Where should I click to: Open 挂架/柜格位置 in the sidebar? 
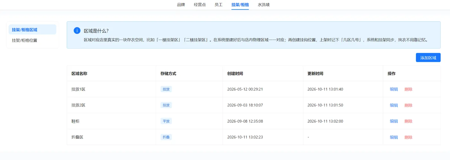click(32, 40)
